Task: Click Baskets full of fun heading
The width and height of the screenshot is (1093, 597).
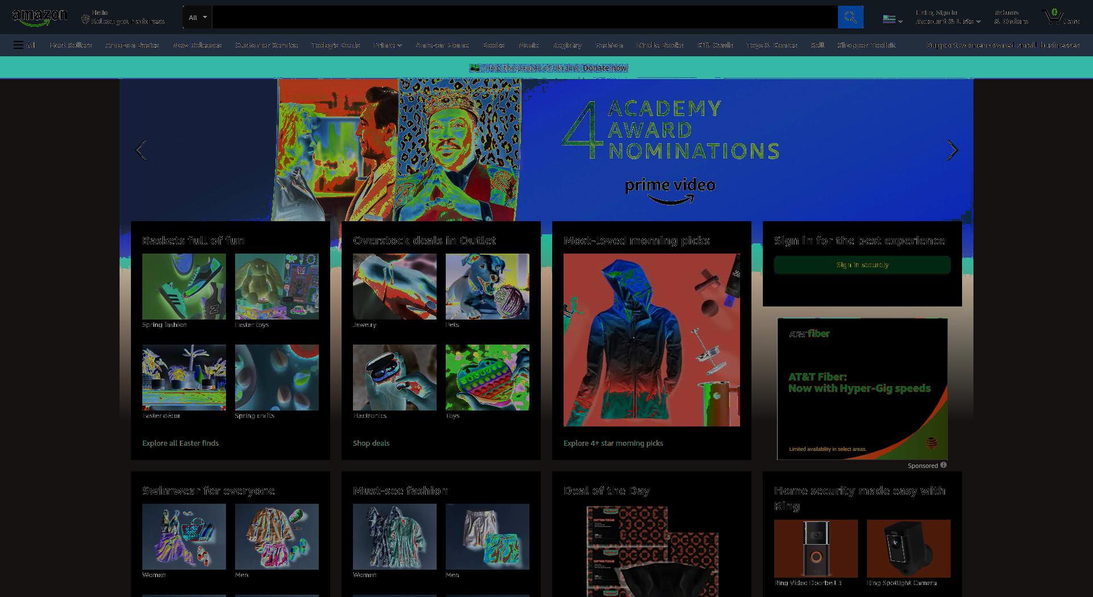Action: pos(194,241)
